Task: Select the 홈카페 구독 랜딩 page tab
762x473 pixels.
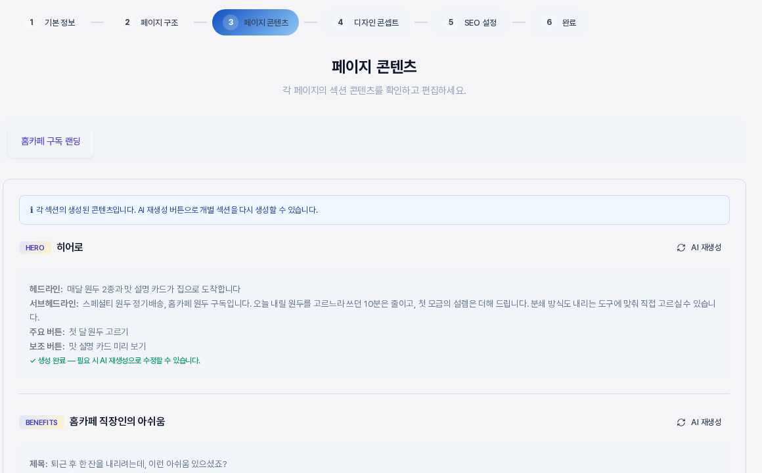Action: 51,141
